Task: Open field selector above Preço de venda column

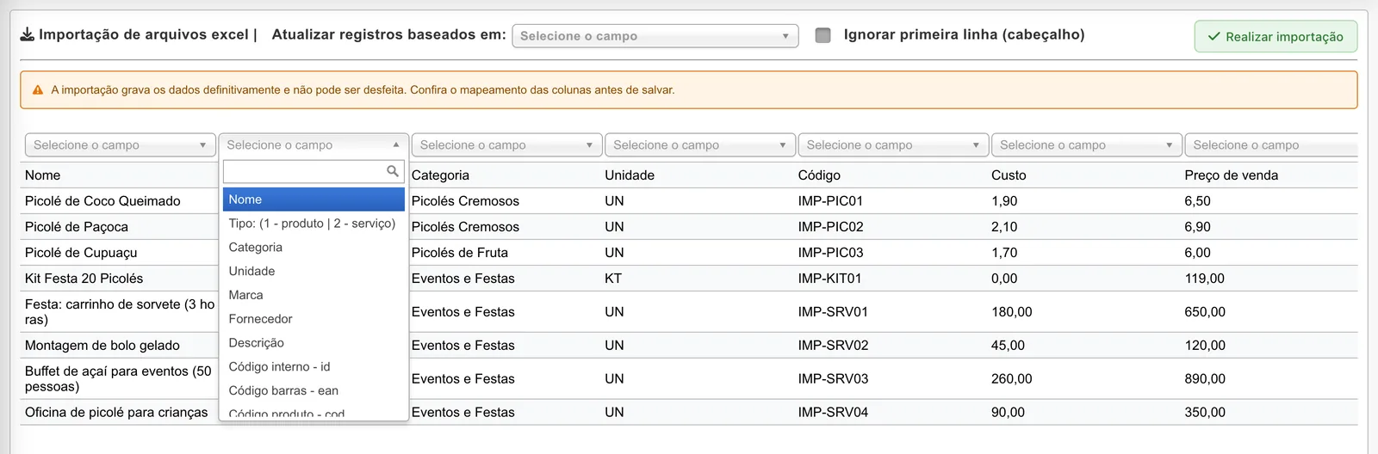Action: 1271,145
